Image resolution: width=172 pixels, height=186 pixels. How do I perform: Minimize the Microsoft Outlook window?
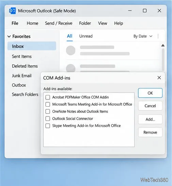[x=130, y=11]
